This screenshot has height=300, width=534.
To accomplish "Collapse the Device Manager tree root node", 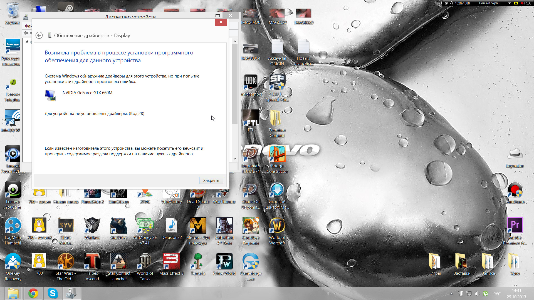I will pyautogui.click(x=27, y=42).
